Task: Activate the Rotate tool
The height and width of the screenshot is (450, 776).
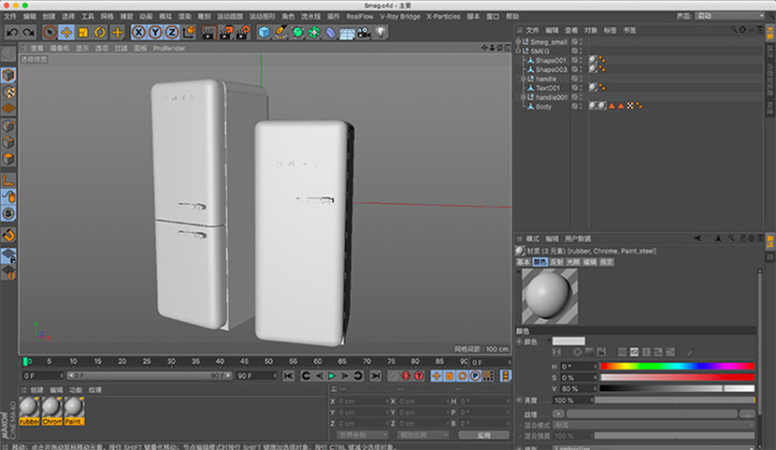Action: click(x=100, y=33)
